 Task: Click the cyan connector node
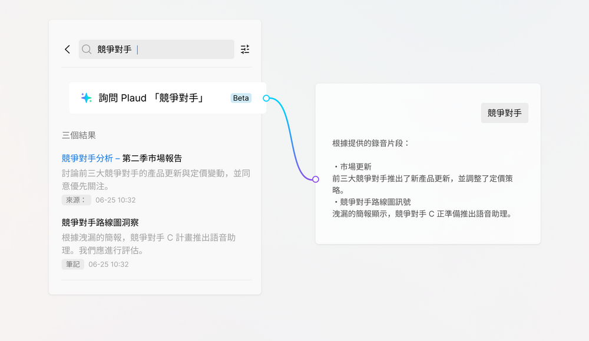[266, 98]
